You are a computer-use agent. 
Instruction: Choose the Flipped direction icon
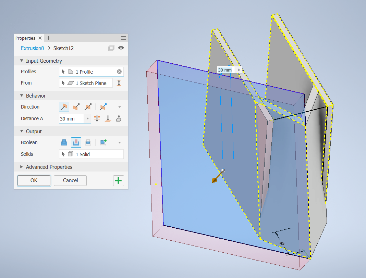click(x=76, y=107)
